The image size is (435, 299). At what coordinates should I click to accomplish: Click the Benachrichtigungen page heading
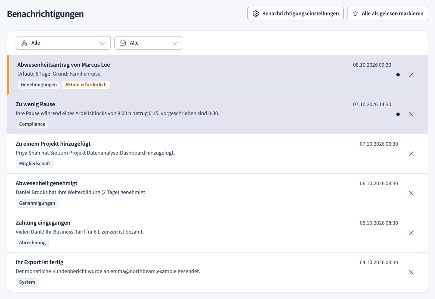(45, 14)
